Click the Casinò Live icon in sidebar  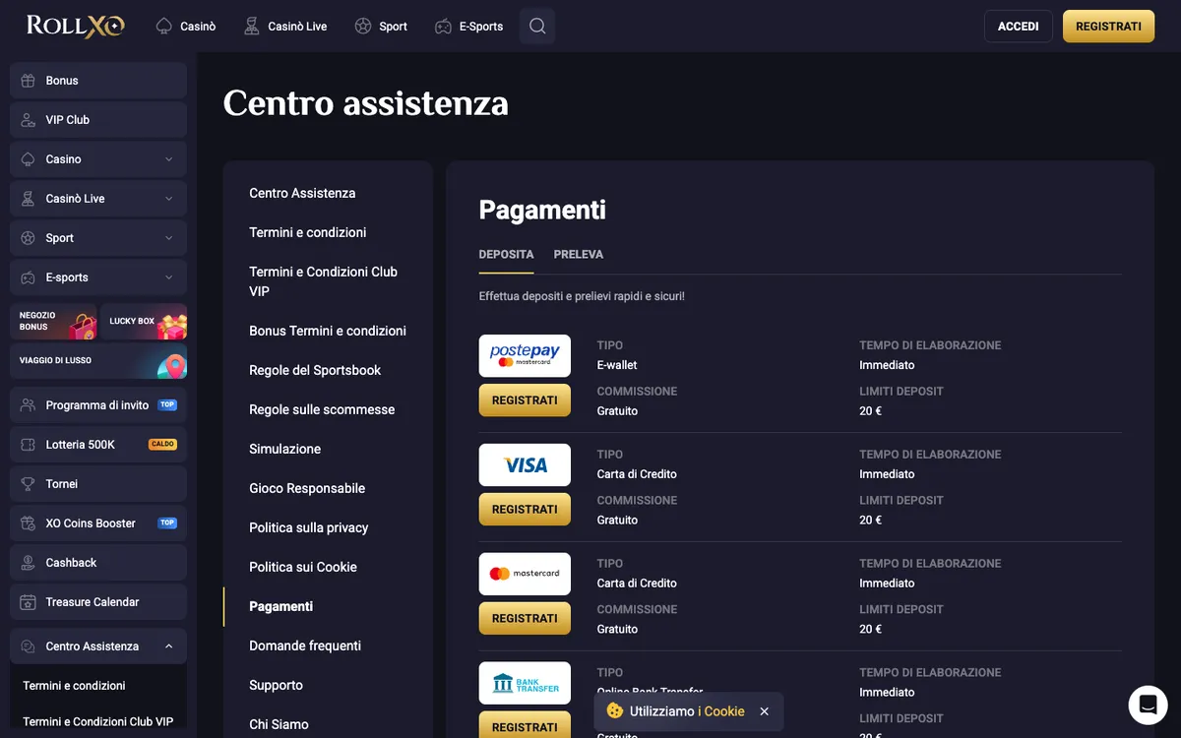coord(28,199)
